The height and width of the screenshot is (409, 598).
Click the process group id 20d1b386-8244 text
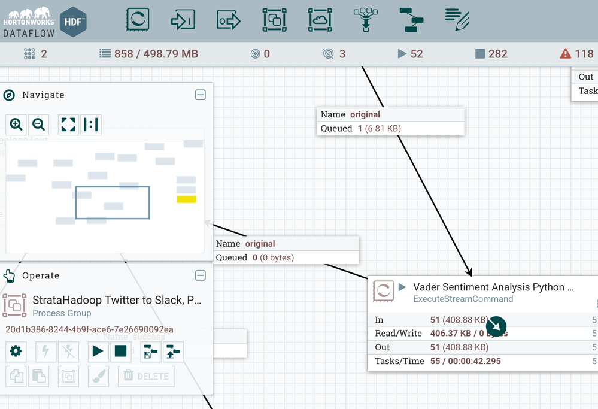[x=89, y=329]
